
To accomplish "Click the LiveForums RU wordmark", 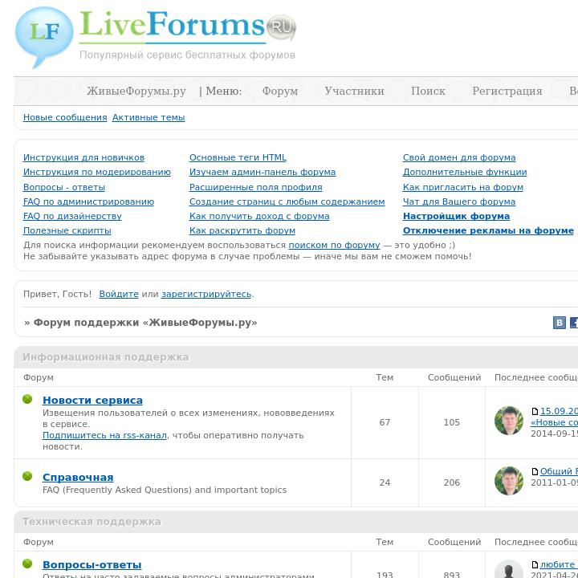I will [x=187, y=26].
